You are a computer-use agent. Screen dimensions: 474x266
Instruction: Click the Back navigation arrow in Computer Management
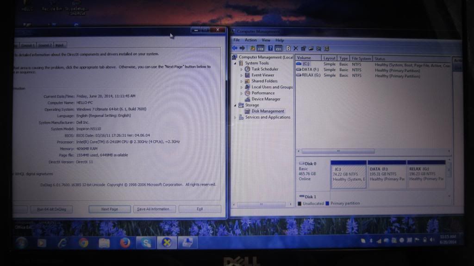pos(236,48)
